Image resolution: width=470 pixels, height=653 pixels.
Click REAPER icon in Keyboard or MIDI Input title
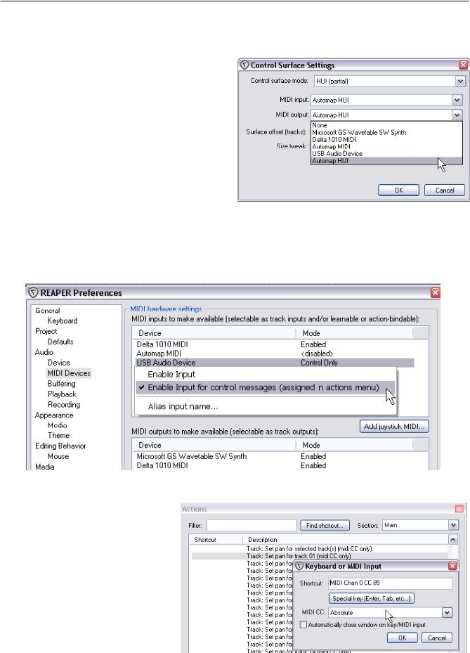coord(299,567)
